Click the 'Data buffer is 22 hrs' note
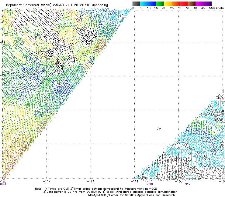This screenshot has height=197, width=225. pyautogui.click(x=110, y=192)
